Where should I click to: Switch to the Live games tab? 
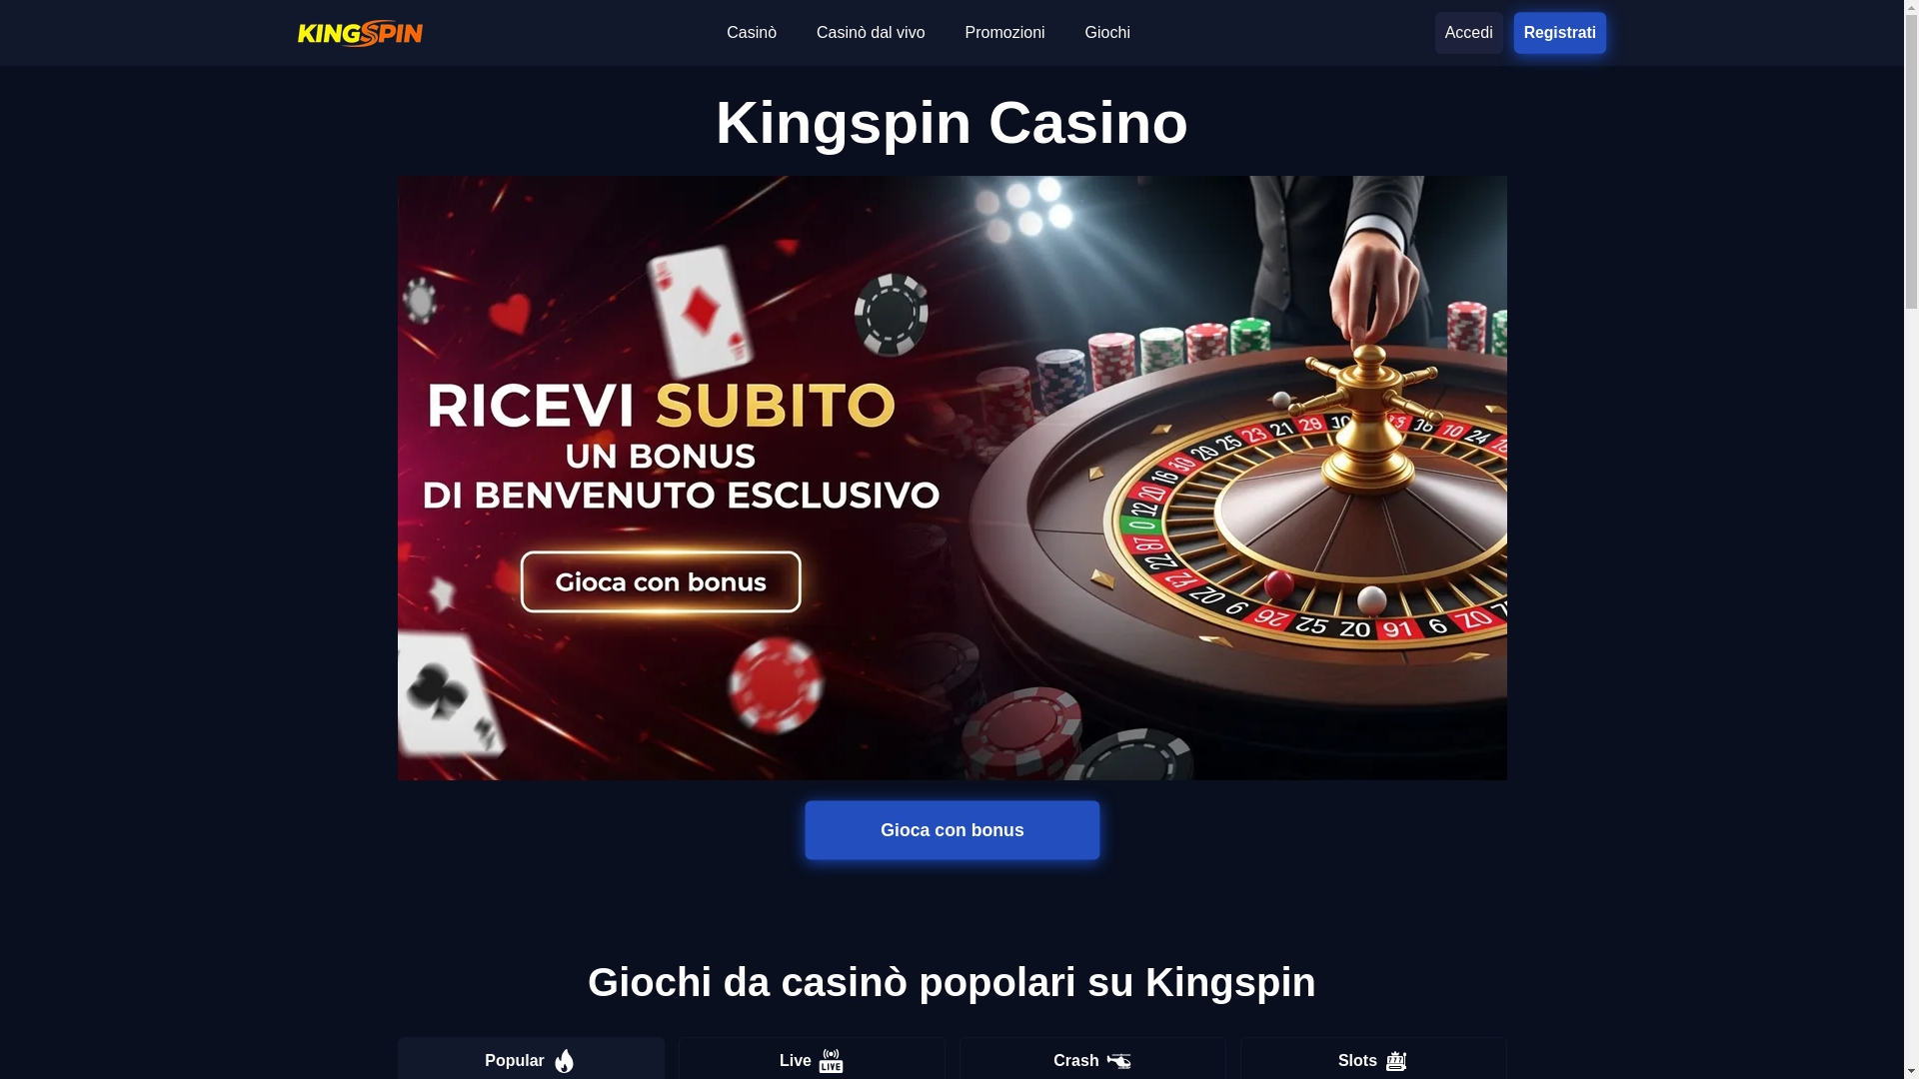click(812, 1059)
